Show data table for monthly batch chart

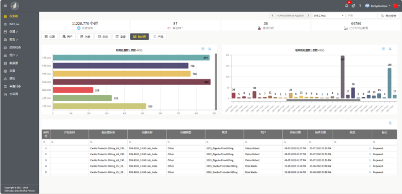pyautogui.click(x=203, y=49)
